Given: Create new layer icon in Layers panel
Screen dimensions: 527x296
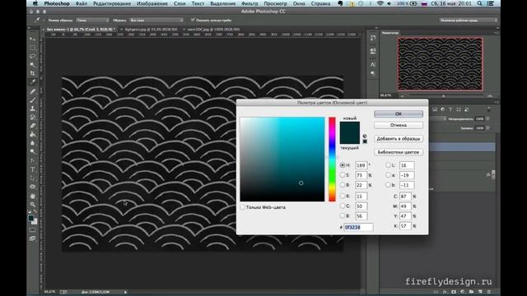Looking at the screenshot, I should pyautogui.click(x=480, y=292).
